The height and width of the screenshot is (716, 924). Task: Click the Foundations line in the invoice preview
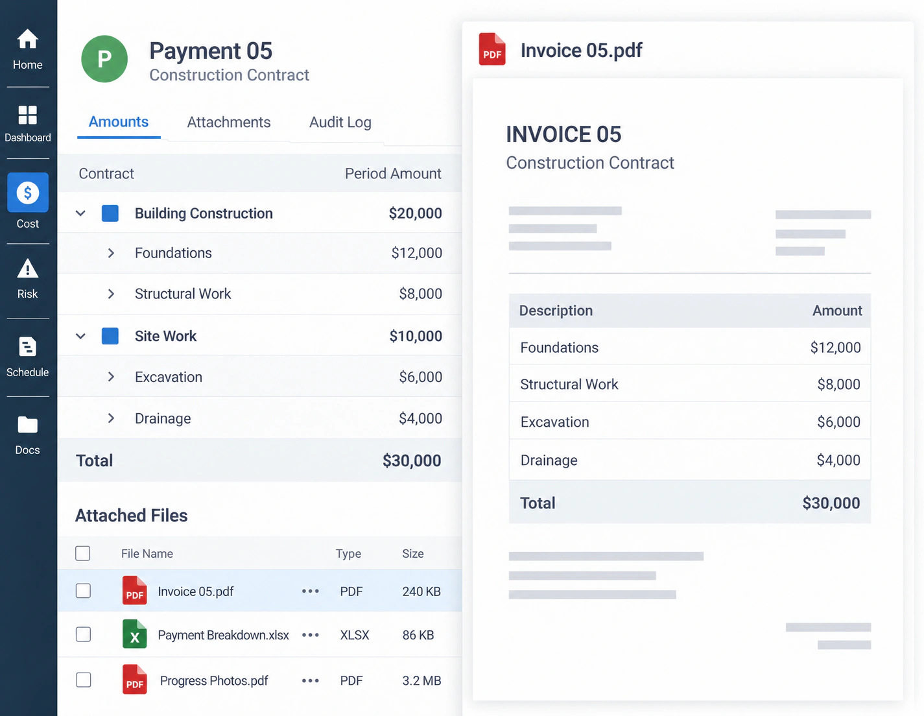[x=690, y=348]
